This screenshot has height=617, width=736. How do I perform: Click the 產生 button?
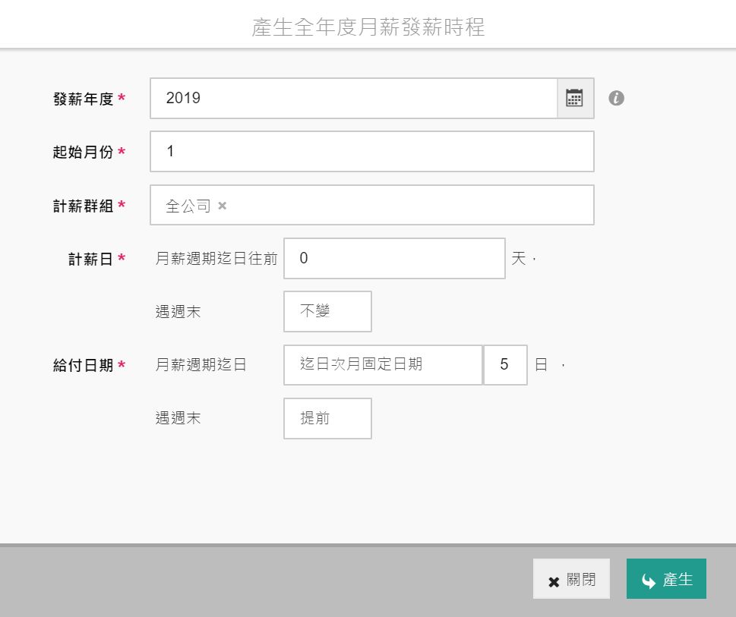point(666,580)
